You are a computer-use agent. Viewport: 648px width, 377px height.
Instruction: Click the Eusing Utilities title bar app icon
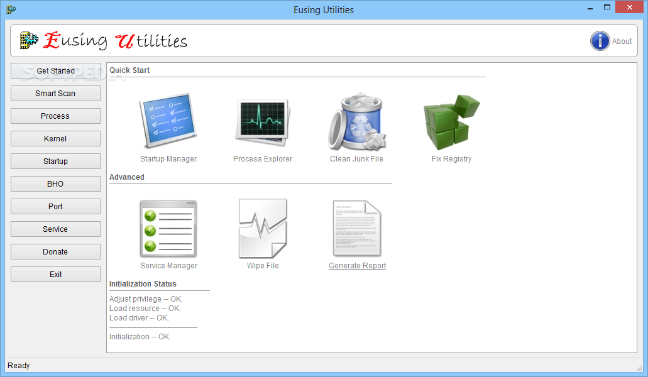point(11,9)
